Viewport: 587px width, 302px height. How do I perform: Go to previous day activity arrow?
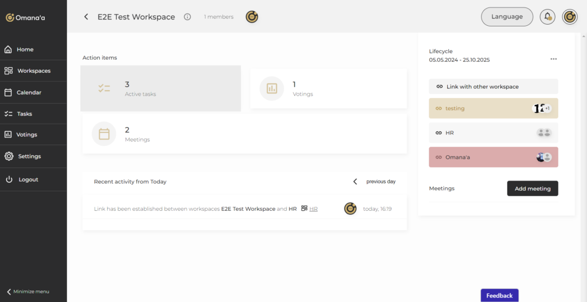(x=355, y=182)
